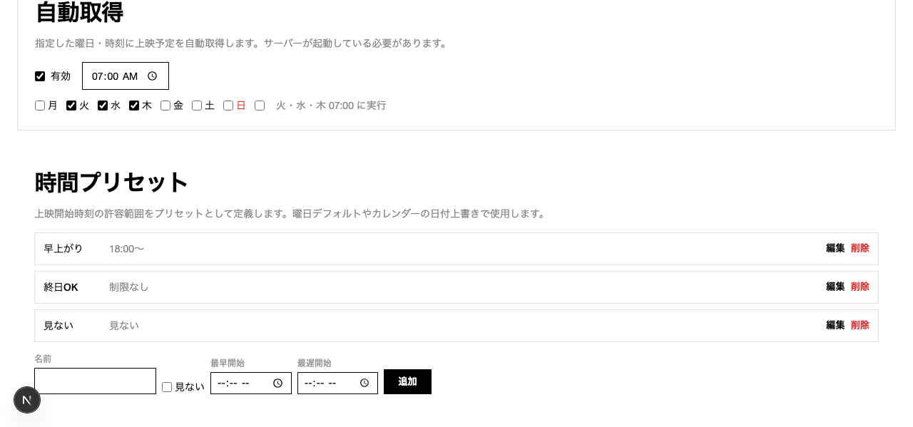
Task: Enable the 金 (Friday) checkbox
Action: click(x=165, y=105)
